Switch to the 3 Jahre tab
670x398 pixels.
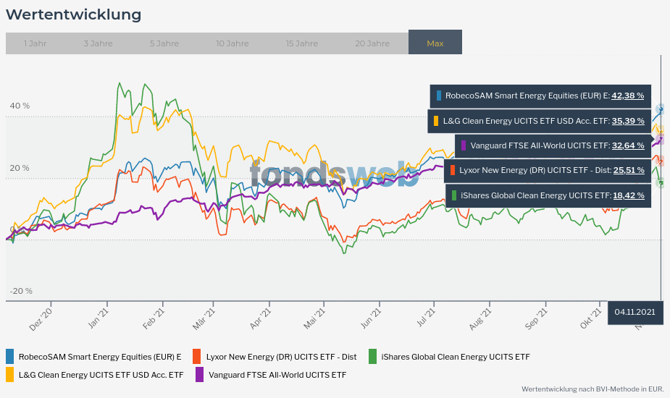pyautogui.click(x=98, y=43)
